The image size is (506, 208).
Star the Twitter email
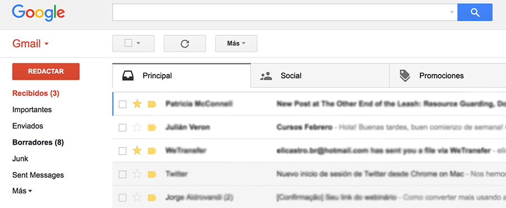tap(137, 174)
